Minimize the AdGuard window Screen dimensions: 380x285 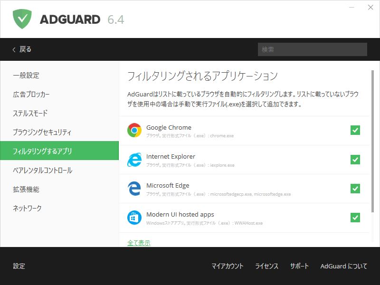pos(351,8)
